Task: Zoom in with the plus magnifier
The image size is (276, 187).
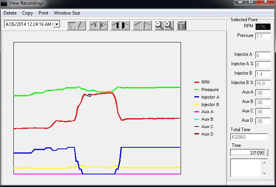Action: pos(169,26)
